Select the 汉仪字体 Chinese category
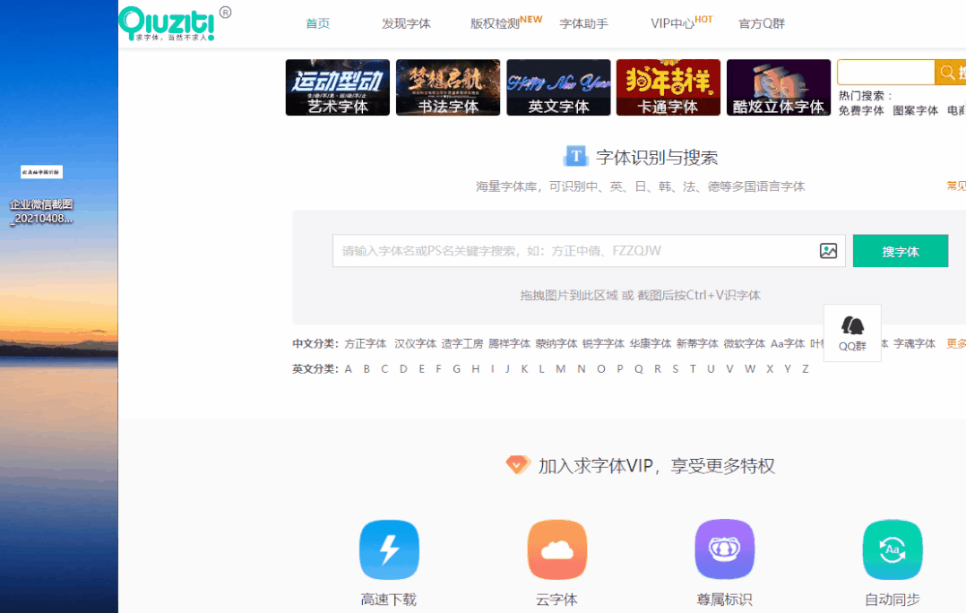 [415, 344]
